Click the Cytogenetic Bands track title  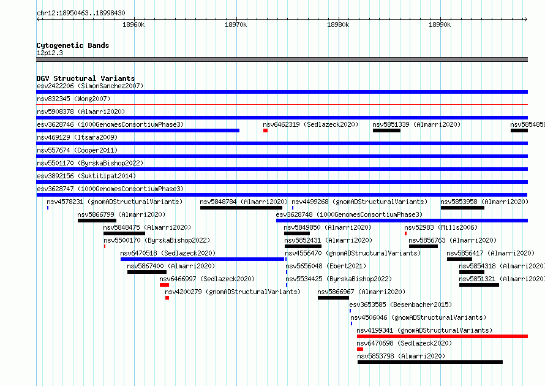coord(73,45)
